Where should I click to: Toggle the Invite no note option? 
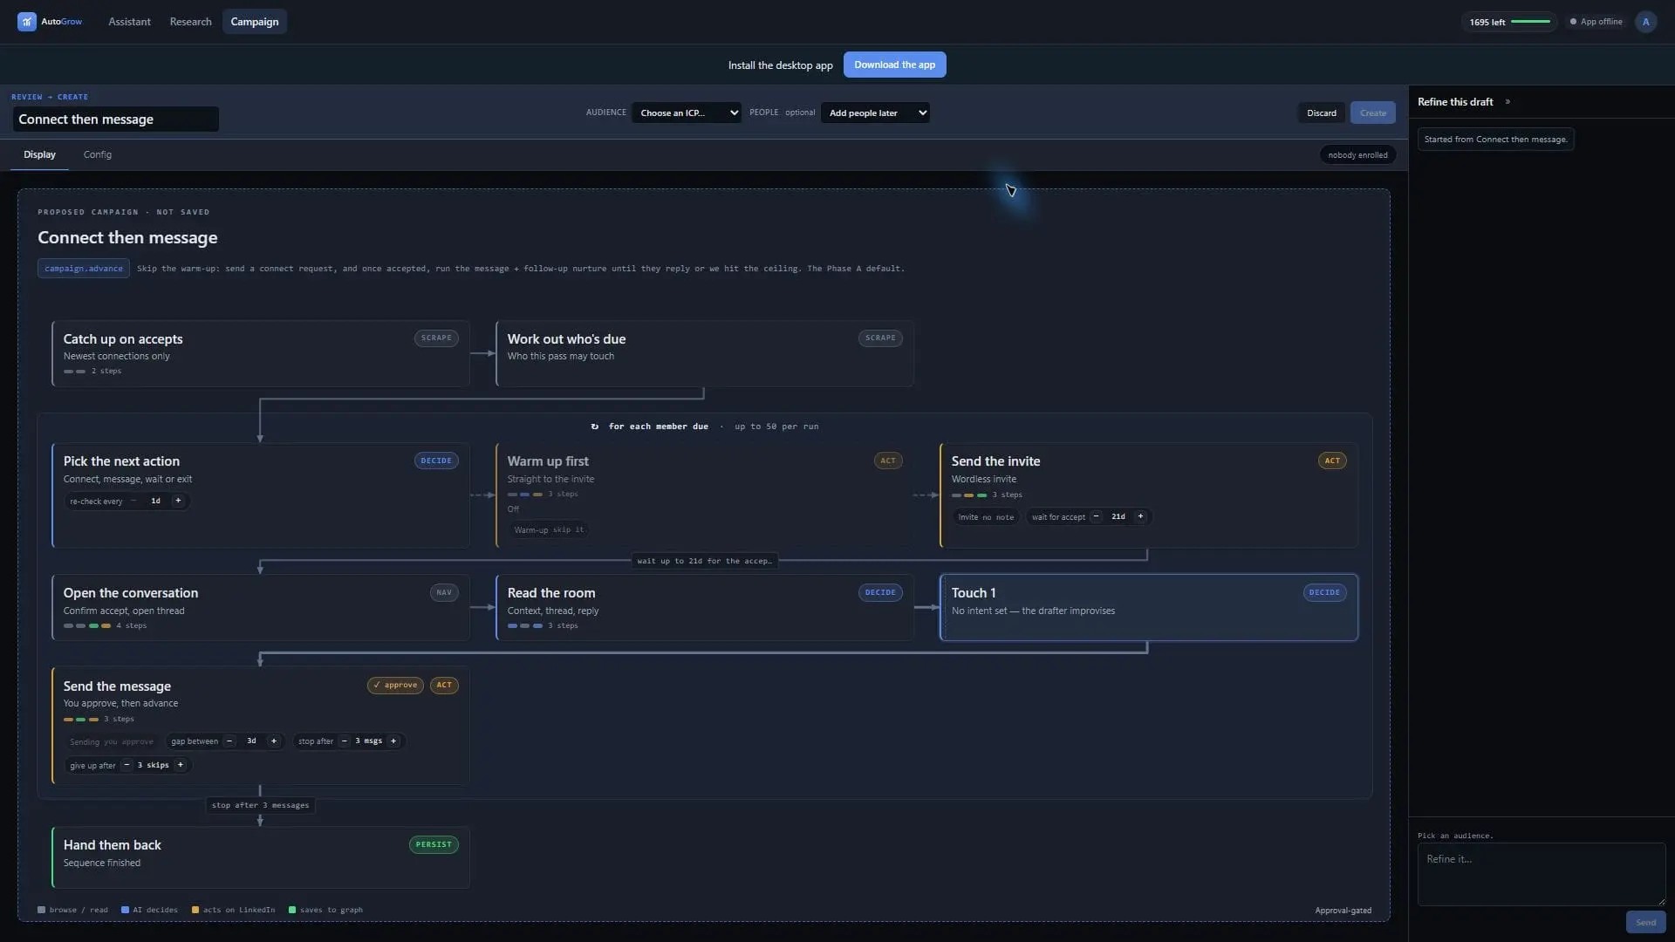pyautogui.click(x=986, y=517)
